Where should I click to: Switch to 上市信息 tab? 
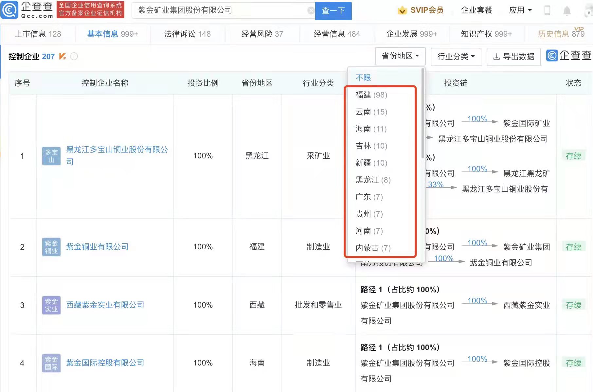[38, 34]
